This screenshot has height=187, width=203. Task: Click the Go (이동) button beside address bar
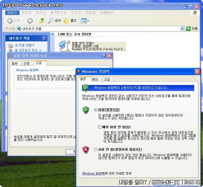coord(192,28)
